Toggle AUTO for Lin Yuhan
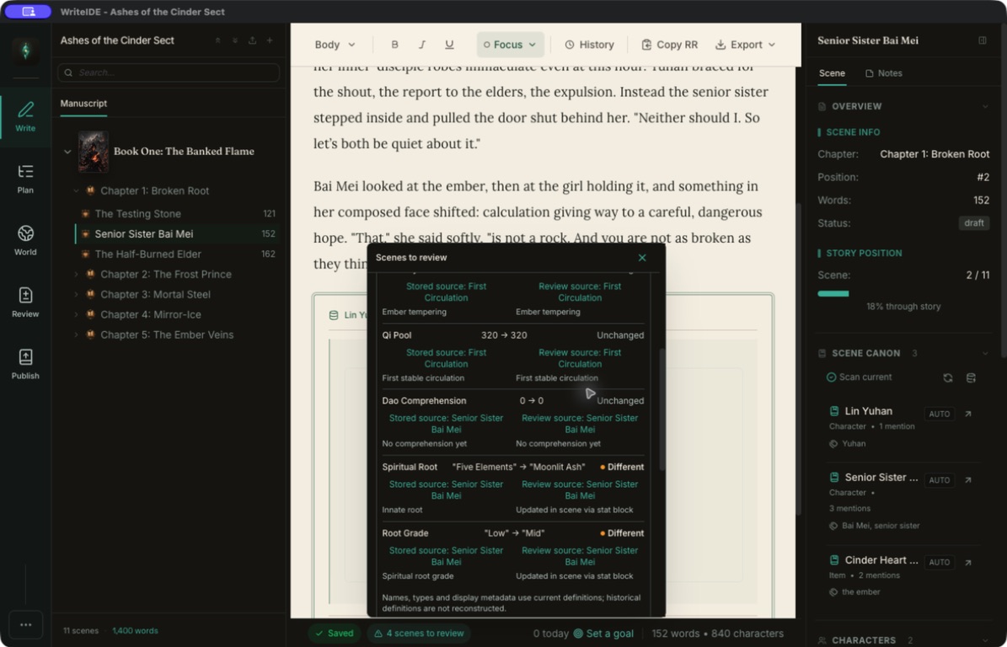Viewport: 1007px width, 647px height. point(939,414)
